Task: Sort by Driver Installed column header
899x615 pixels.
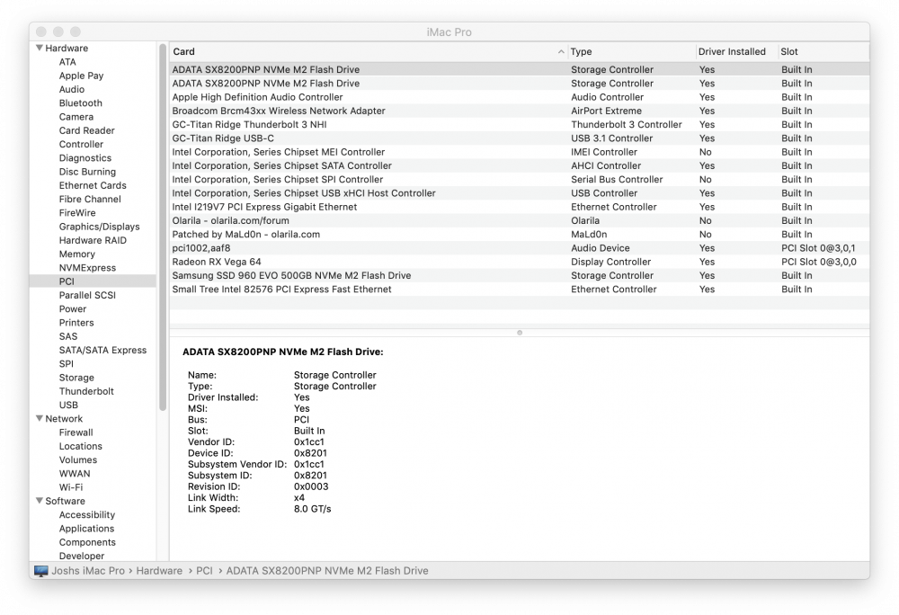Action: coord(736,51)
